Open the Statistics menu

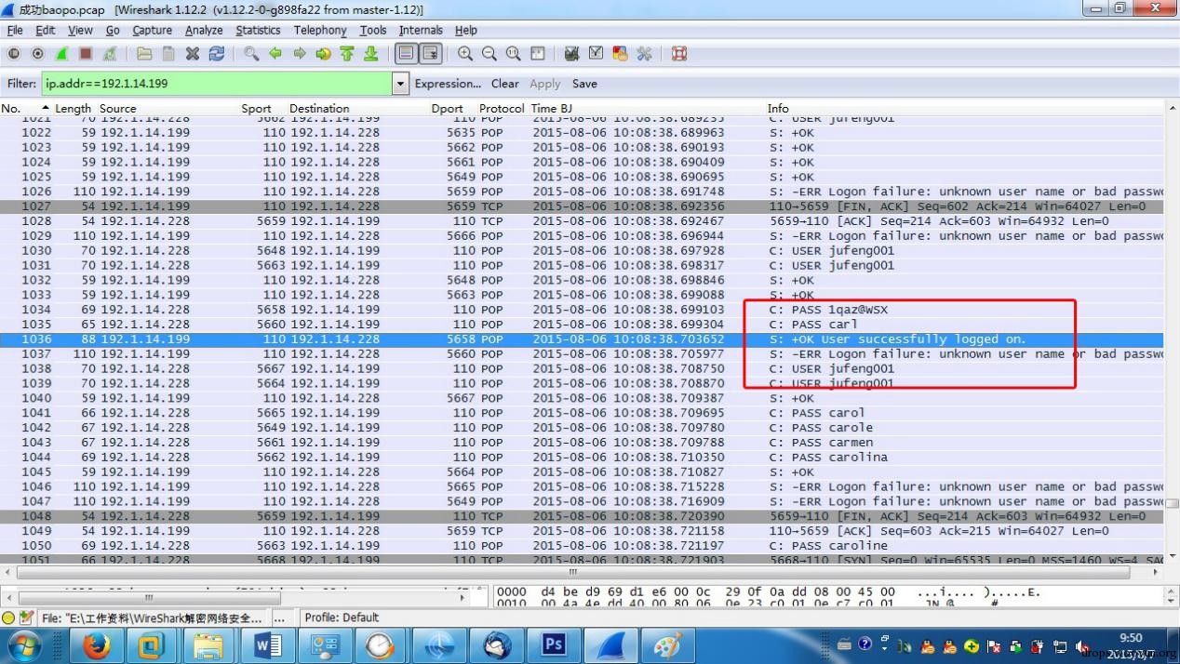click(258, 30)
